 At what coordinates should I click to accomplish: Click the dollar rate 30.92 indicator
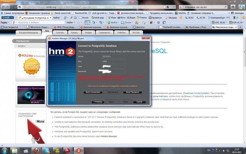(189, 18)
